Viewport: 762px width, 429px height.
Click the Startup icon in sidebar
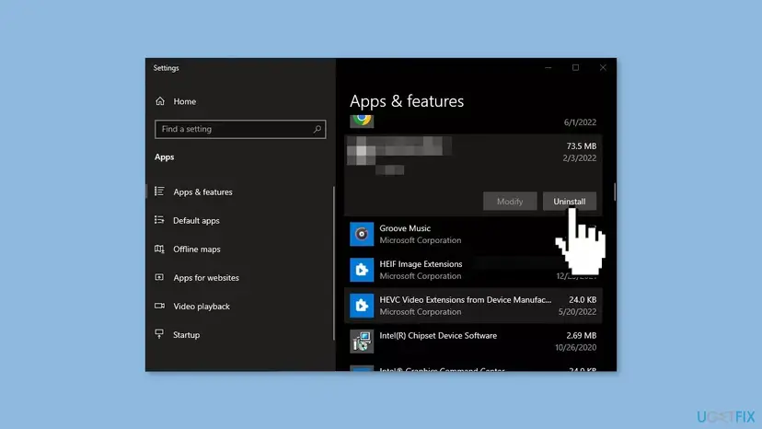(159, 333)
